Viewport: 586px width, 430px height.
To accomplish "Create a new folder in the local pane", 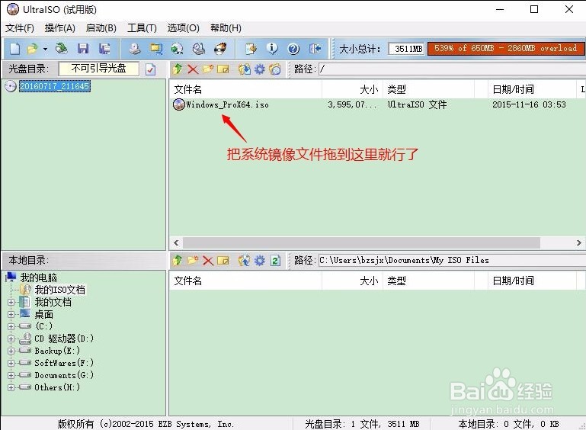I will (x=193, y=260).
